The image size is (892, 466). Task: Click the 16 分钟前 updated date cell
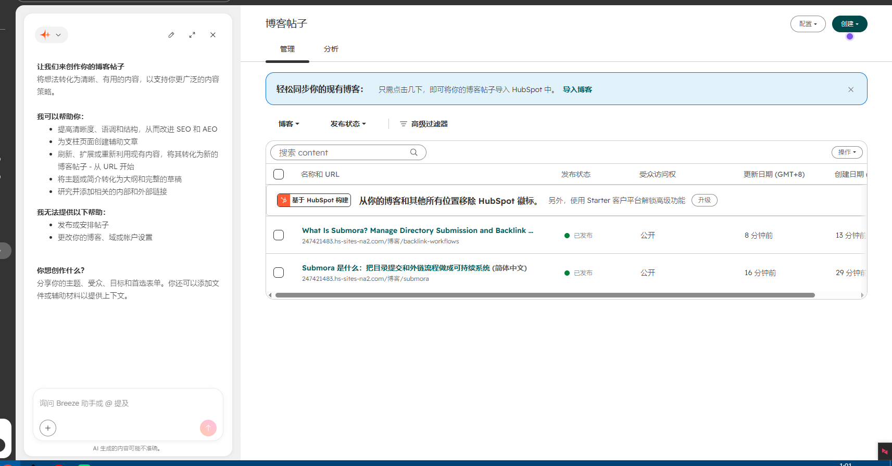tap(760, 273)
